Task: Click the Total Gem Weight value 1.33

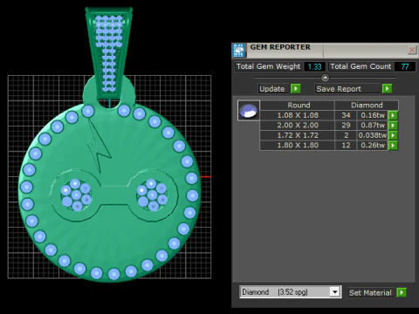Action: 314,66
